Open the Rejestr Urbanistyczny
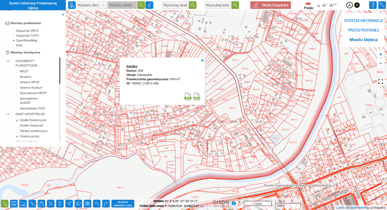 point(123,204)
